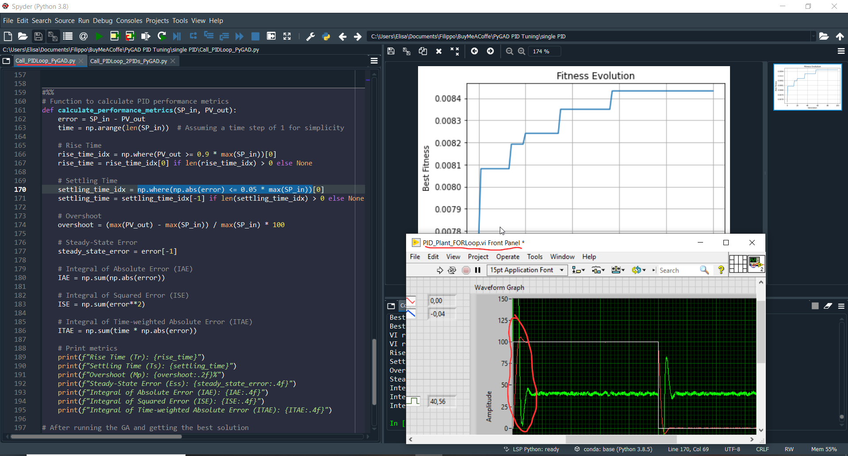Browse editor tabs list button
Screen dimensions: 848x456
click(6, 61)
